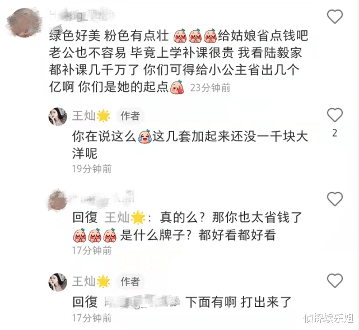Like the top comment about 绿色好美

(335, 16)
